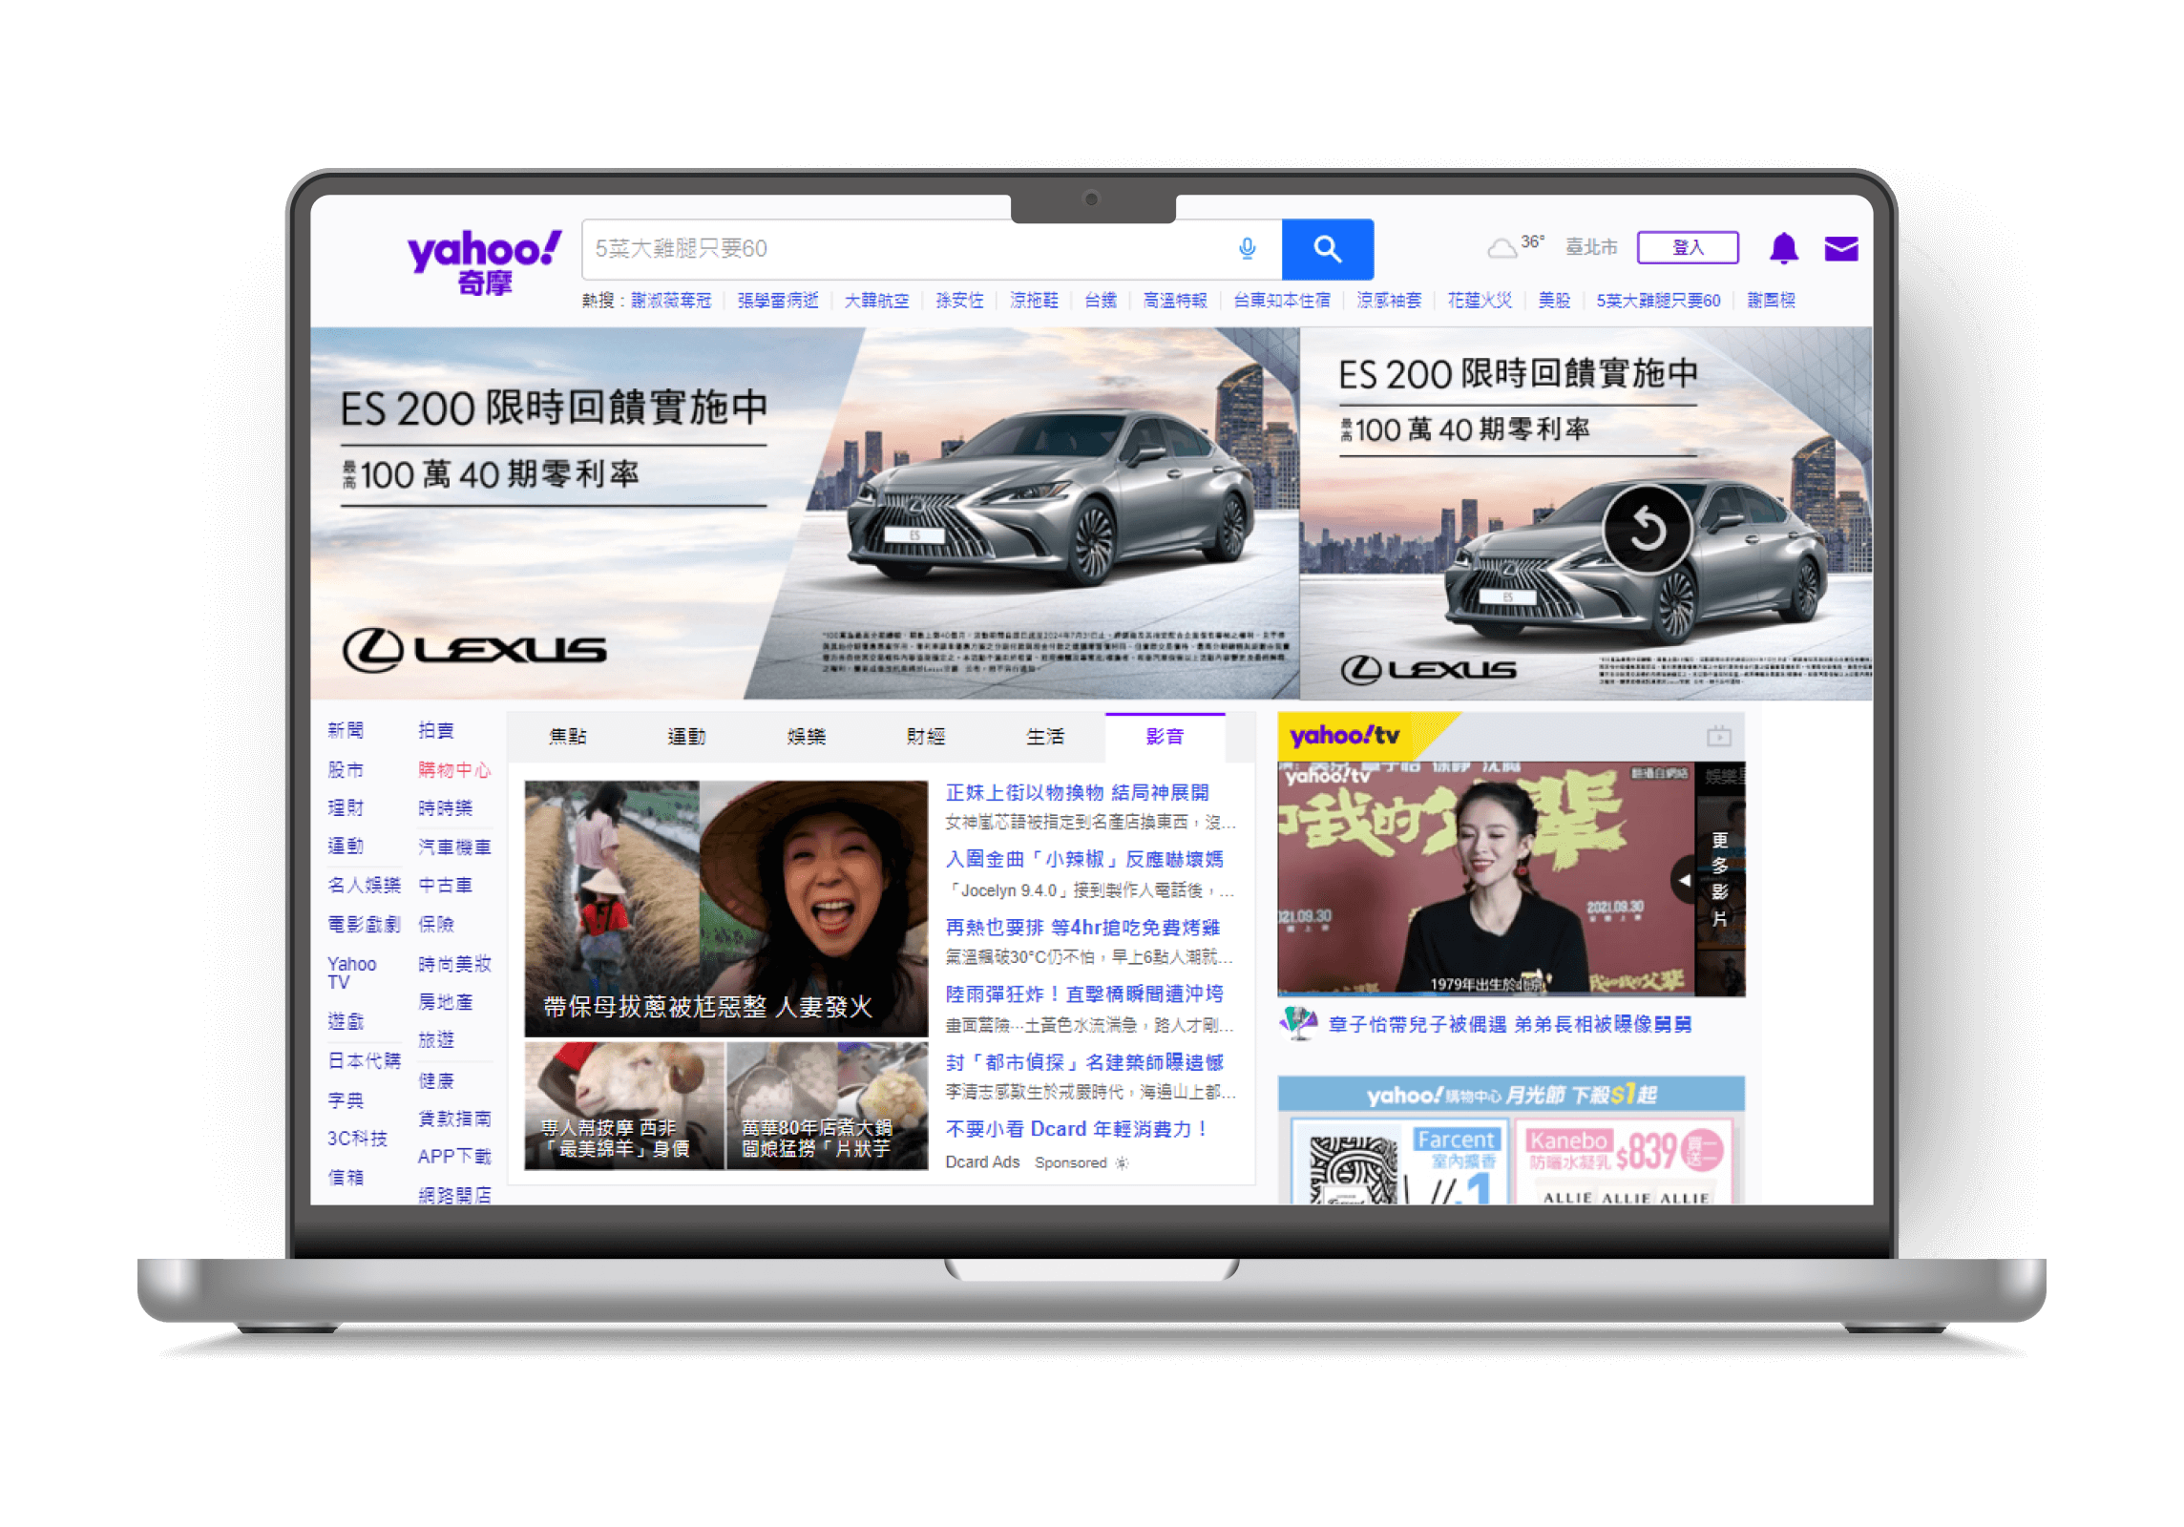
Task: Open 購物中心 from the sidebar
Action: coord(455,769)
